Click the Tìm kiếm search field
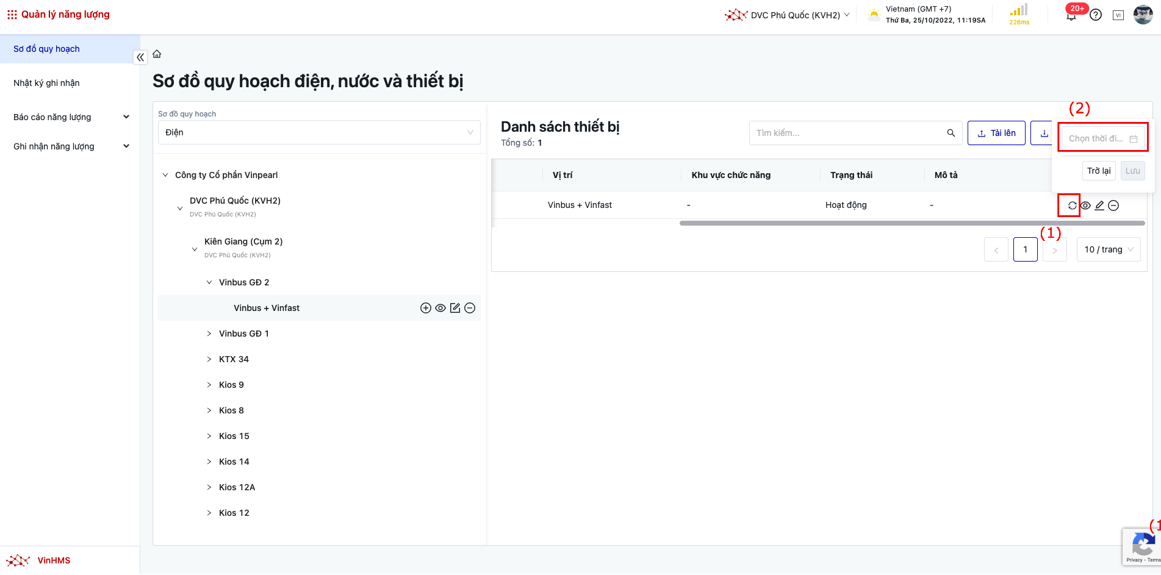1161x575 pixels. click(x=848, y=133)
